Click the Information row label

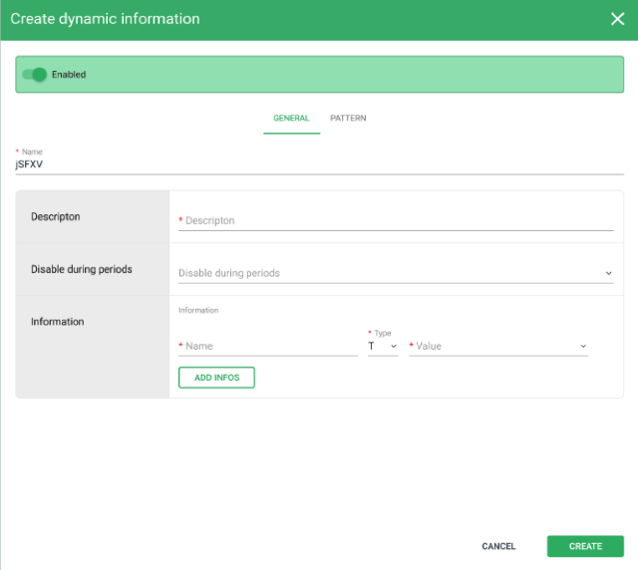(x=58, y=322)
